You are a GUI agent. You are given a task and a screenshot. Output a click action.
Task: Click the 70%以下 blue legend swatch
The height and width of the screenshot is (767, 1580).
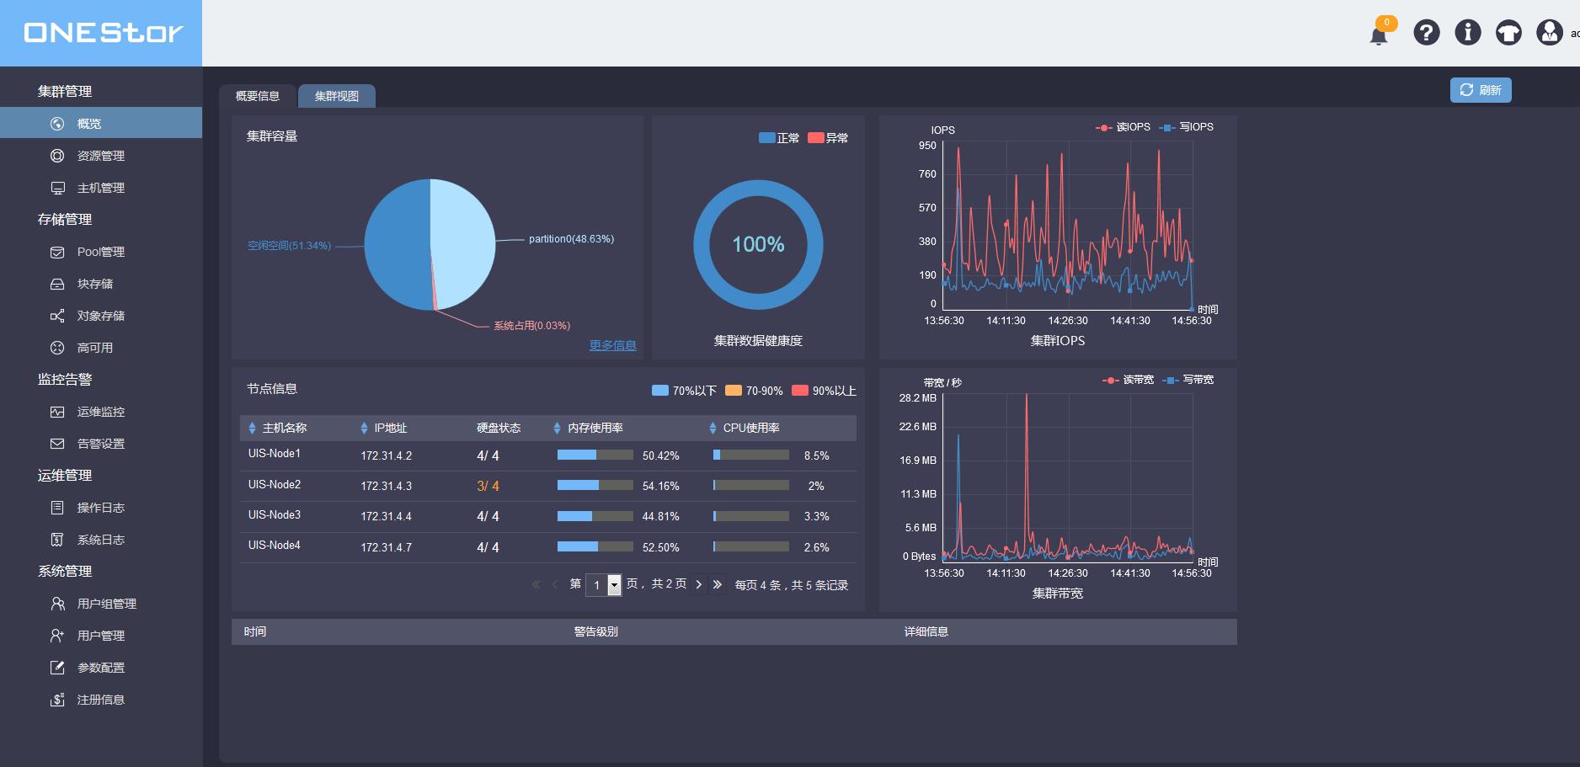[x=660, y=391]
